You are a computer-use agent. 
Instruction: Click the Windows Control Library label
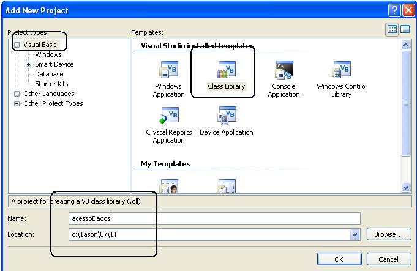pyautogui.click(x=342, y=91)
